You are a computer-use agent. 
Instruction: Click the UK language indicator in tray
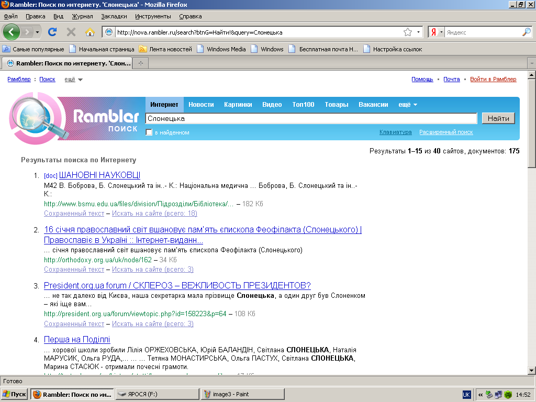(x=466, y=395)
